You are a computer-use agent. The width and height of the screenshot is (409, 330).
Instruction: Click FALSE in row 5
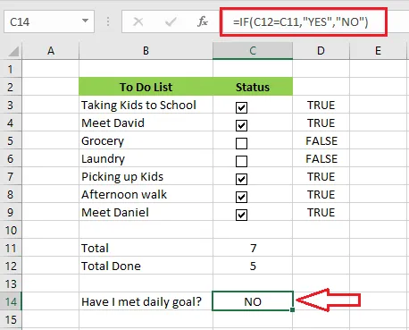[321, 140]
